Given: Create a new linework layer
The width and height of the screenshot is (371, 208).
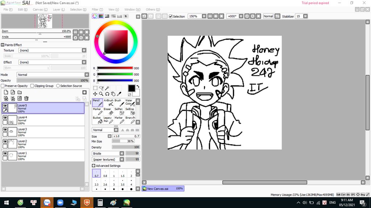Looking at the screenshot, I should click(13, 92).
